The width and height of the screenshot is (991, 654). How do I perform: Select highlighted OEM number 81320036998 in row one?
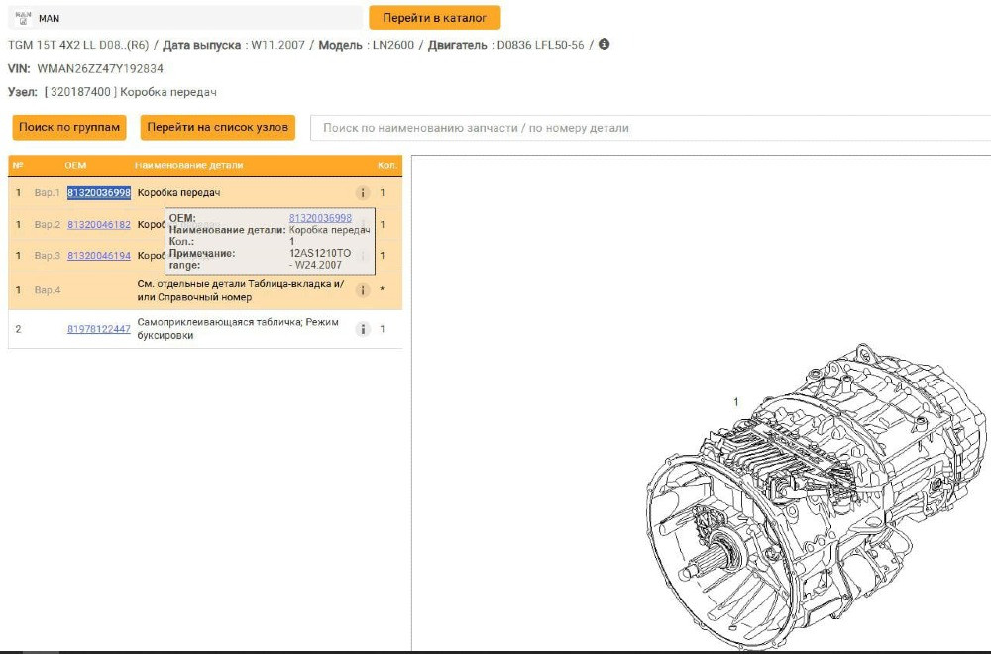click(x=99, y=190)
